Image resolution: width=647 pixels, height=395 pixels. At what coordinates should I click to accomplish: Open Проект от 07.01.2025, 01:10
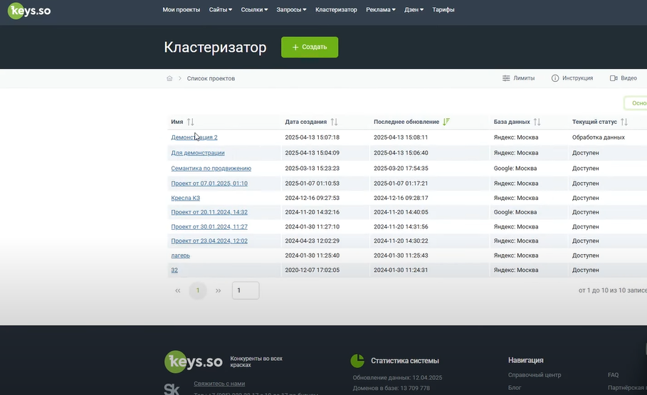(x=209, y=183)
